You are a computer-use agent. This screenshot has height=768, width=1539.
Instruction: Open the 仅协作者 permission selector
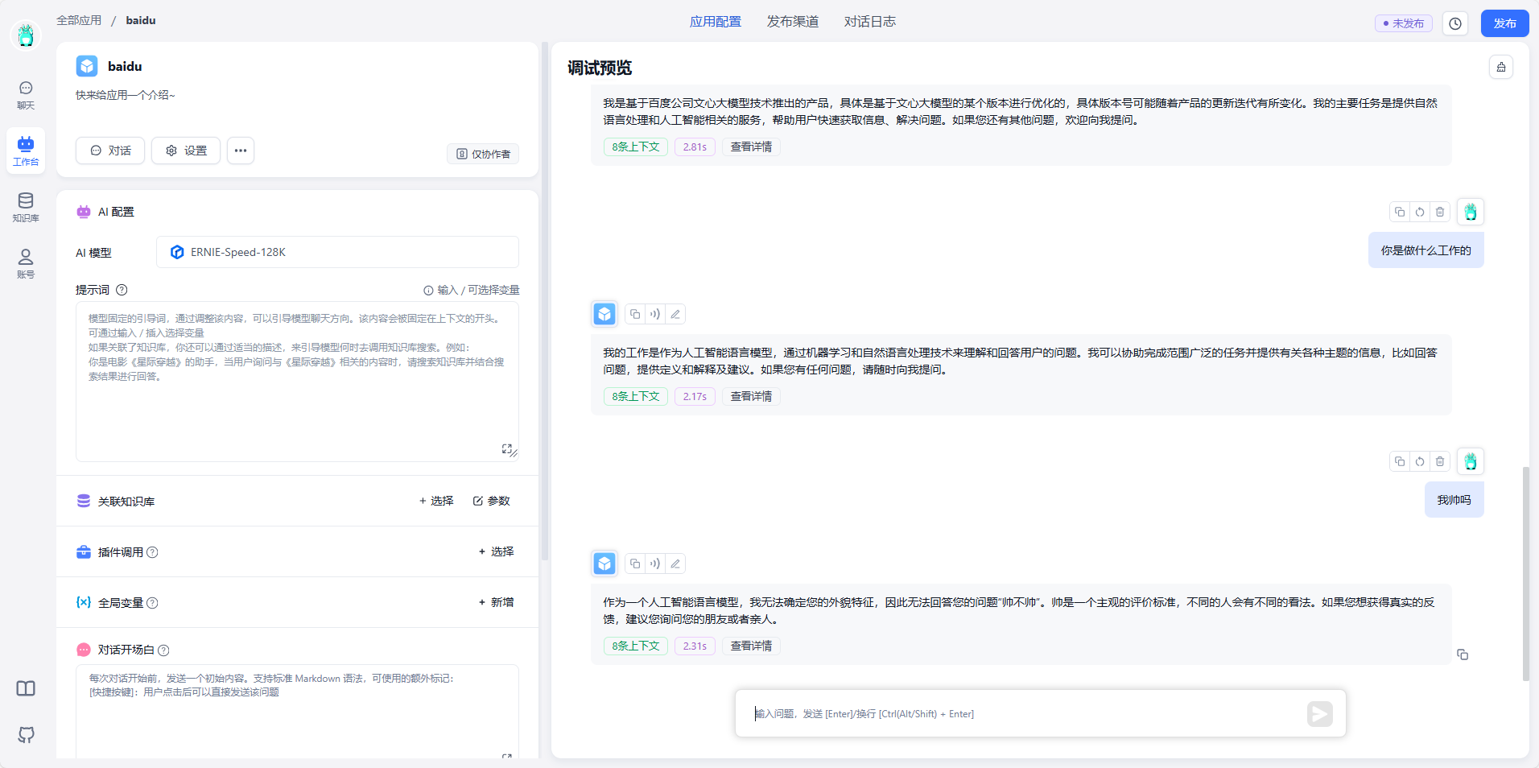[x=483, y=154]
